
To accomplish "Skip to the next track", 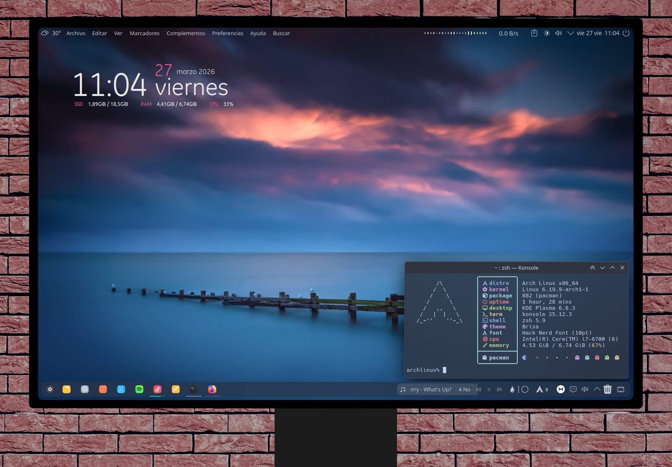I will 499,389.
